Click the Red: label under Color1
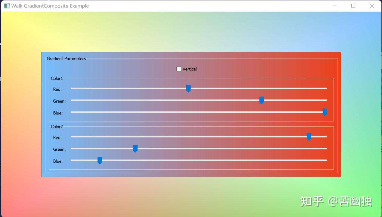This screenshot has width=382, height=217. (x=57, y=89)
